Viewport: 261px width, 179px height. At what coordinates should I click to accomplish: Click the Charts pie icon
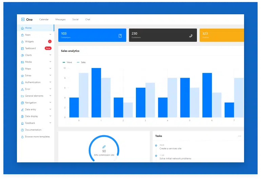pyautogui.click(x=22, y=55)
